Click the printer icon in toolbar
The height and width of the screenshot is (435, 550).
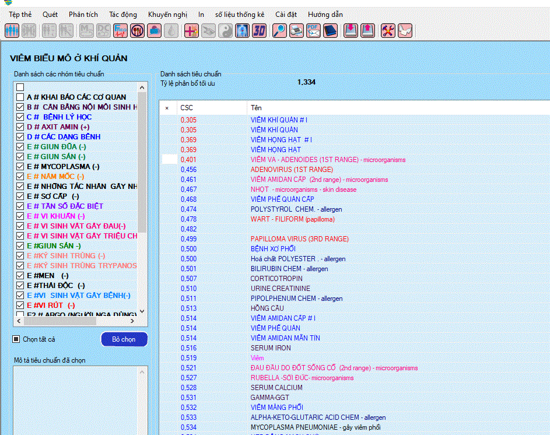pyautogui.click(x=296, y=30)
